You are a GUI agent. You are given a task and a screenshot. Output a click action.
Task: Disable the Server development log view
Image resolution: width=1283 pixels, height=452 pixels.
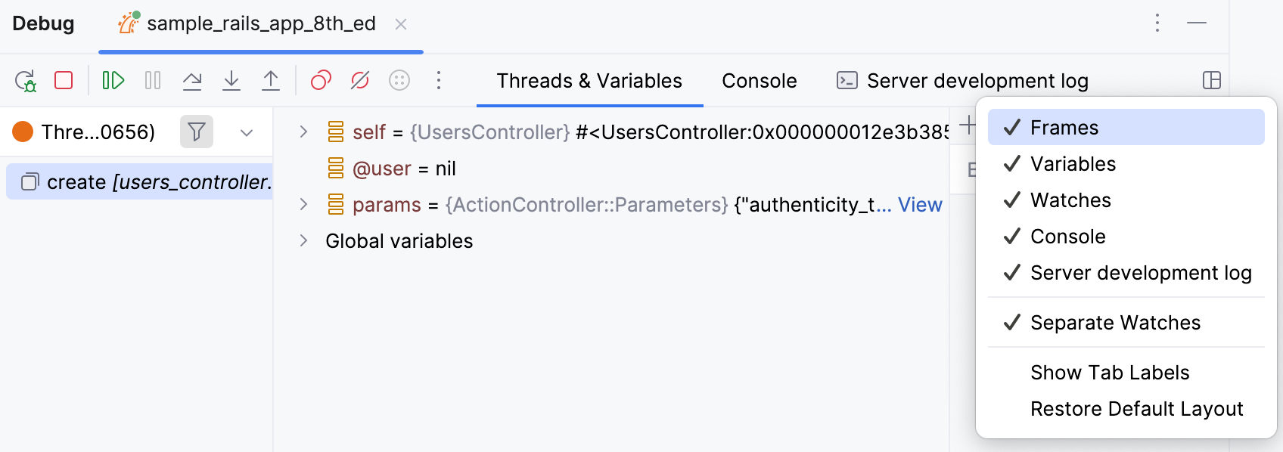[x=1141, y=273]
